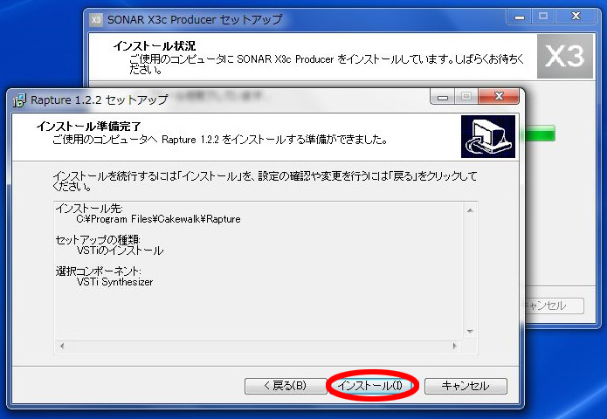This screenshot has width=607, height=419.
Task: Click the disabled maximize button in Rapture setup
Action: pos(466,96)
